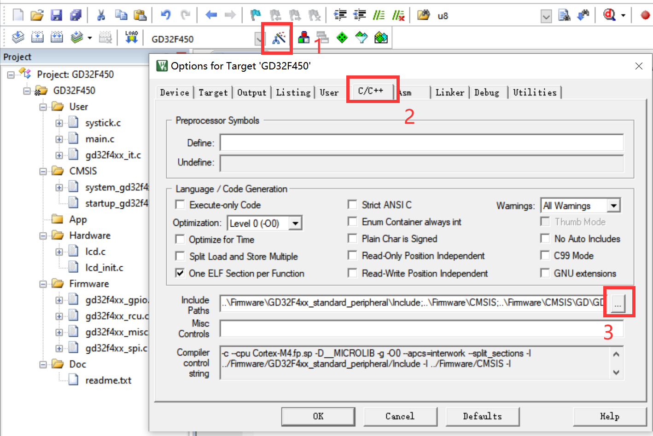Click the Open file toolbar icon
The height and width of the screenshot is (436, 653).
click(x=37, y=15)
